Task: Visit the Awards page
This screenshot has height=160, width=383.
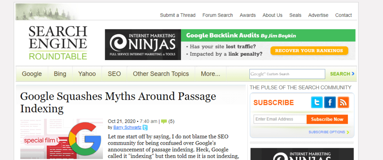Action: tap(248, 15)
